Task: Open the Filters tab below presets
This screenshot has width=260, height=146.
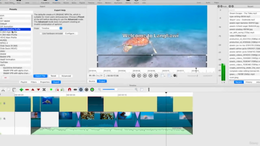Action: pyautogui.click(x=33, y=82)
